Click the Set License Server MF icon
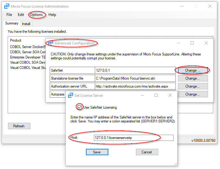The width and height of the screenshot is (220, 169). (71, 96)
